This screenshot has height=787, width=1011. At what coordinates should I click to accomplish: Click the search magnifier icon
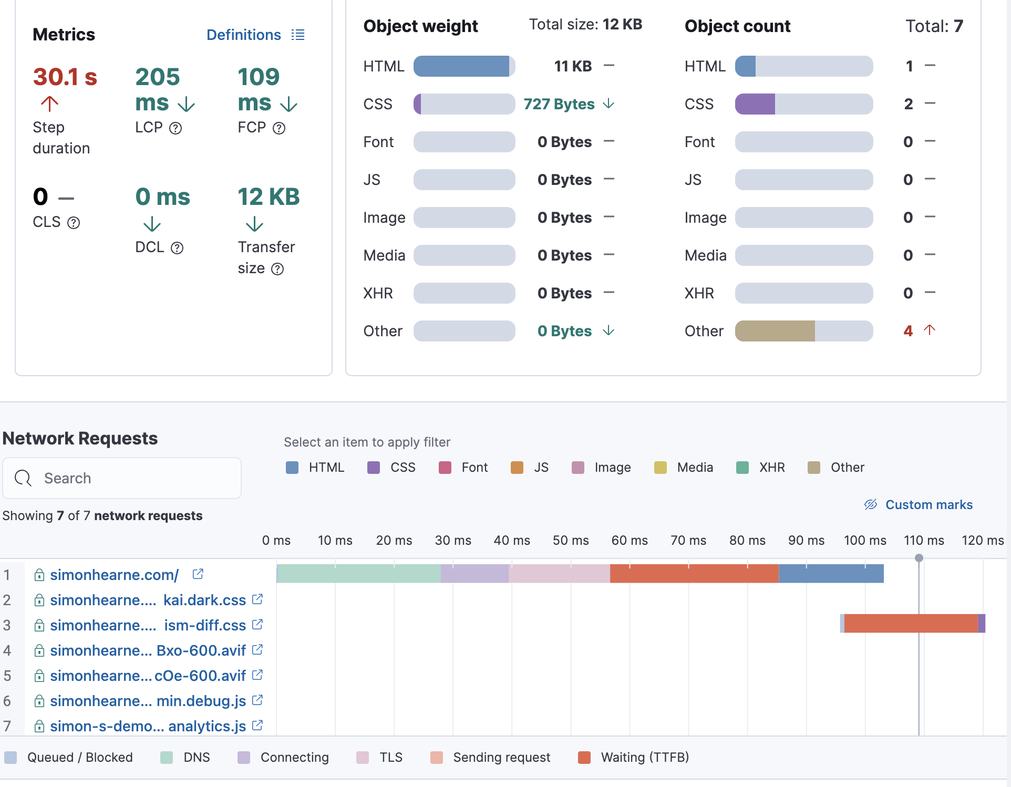click(22, 478)
